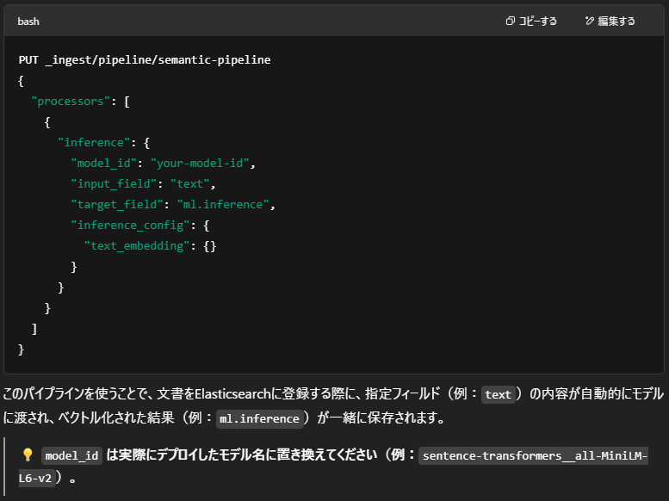Image resolution: width=669 pixels, height=501 pixels.
Task: Select the "your-model-id" value in code
Action: pos(200,163)
